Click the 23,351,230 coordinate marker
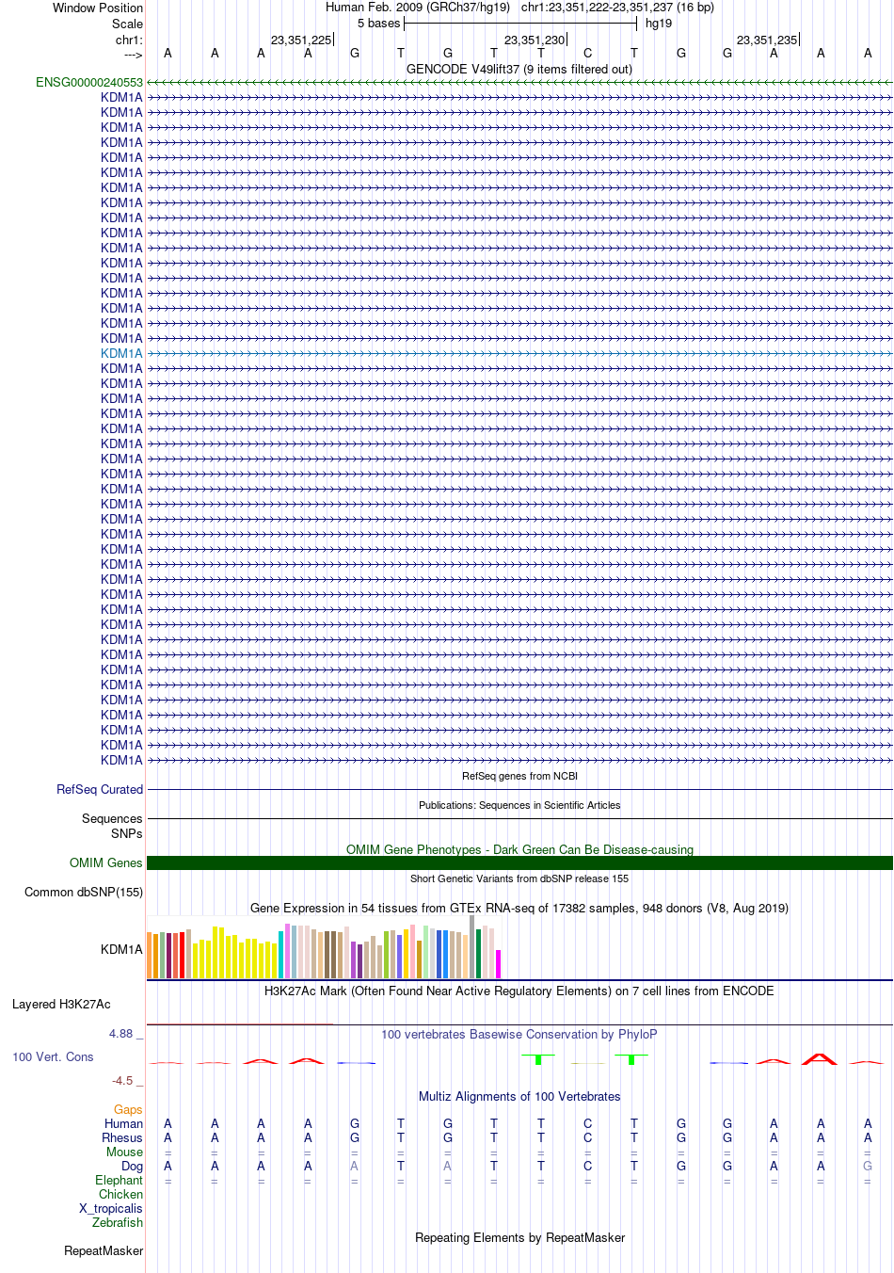This screenshot has height=1273, width=894. point(535,40)
